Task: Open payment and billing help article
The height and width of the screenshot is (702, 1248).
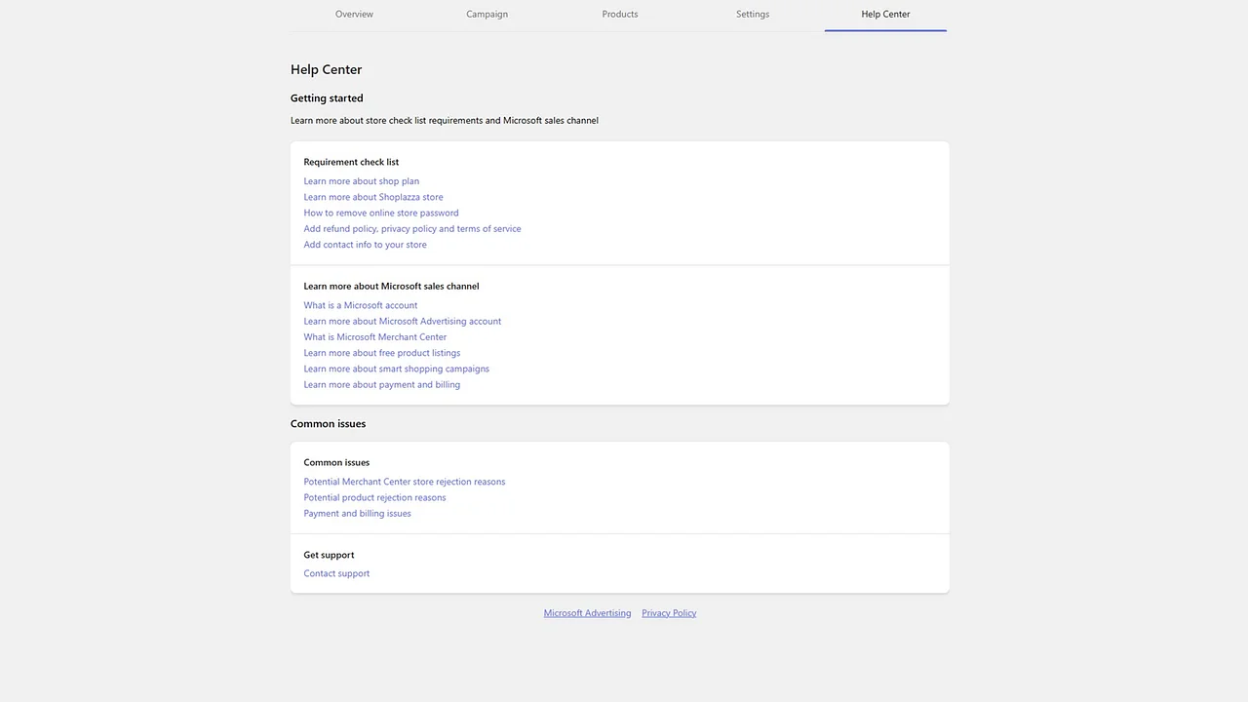Action: point(381,384)
